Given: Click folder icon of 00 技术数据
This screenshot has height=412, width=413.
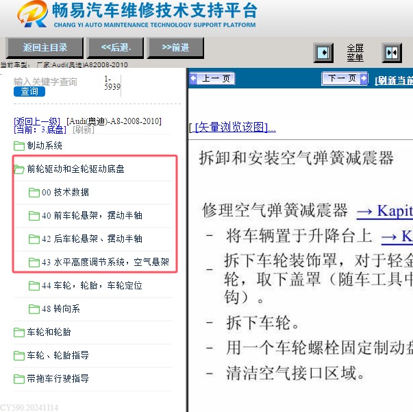Looking at the screenshot, I should click(34, 193).
